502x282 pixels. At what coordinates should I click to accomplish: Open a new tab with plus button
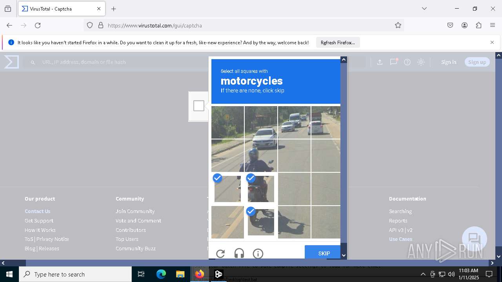(x=114, y=9)
